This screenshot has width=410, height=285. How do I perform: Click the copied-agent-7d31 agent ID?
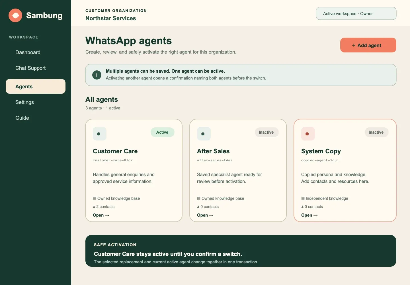320,160
